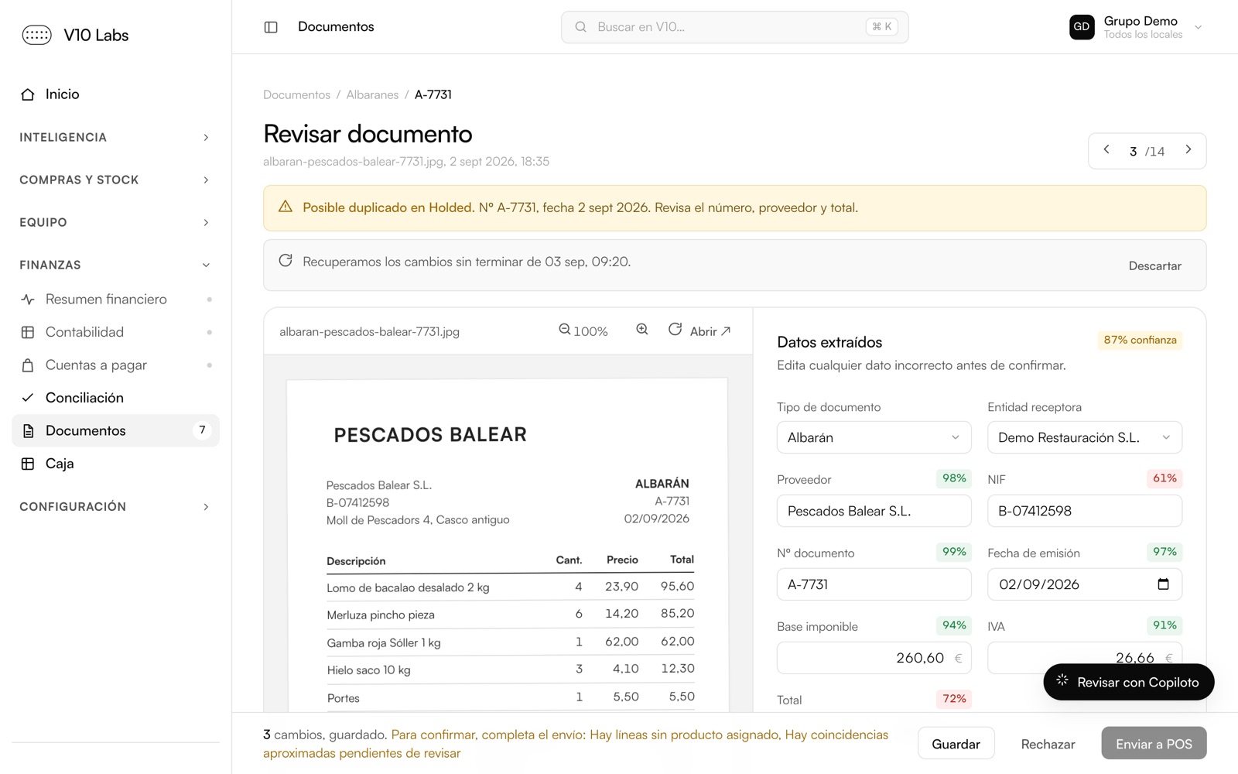Expand Compras y Stock section

tap(115, 180)
